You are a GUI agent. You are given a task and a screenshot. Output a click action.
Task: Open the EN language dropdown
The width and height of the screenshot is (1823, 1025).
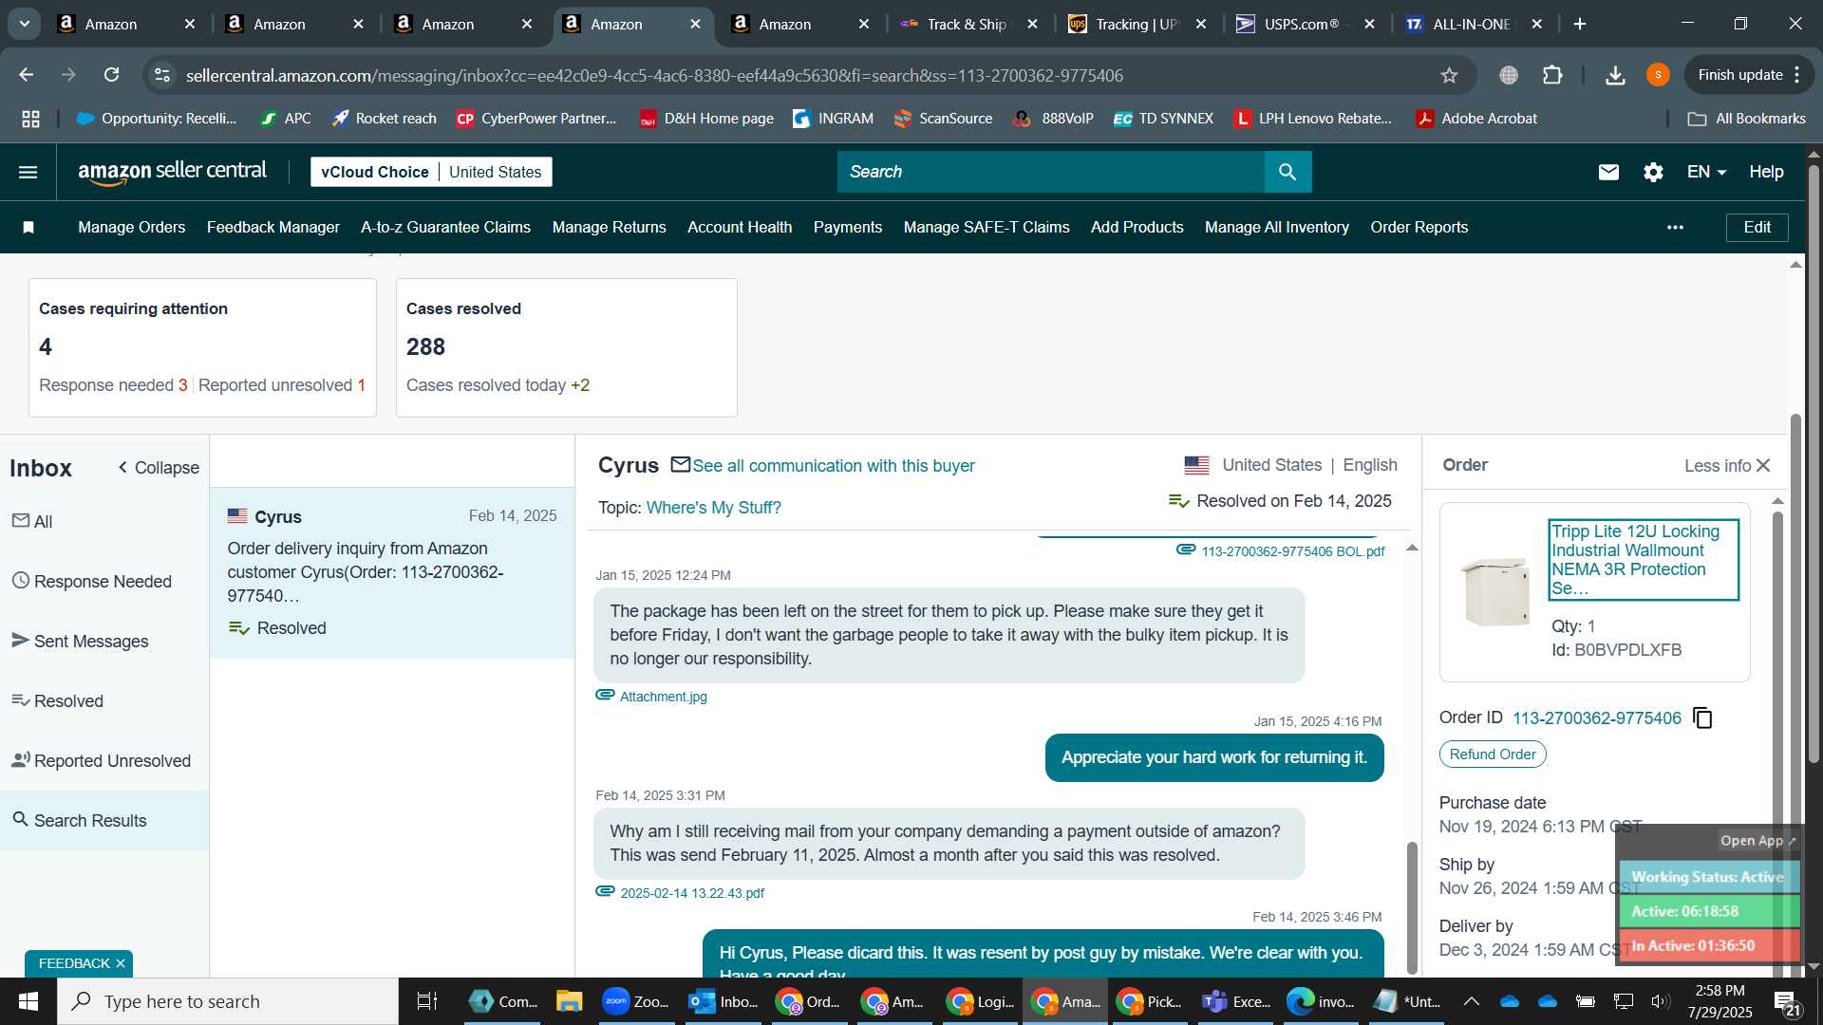point(1706,172)
